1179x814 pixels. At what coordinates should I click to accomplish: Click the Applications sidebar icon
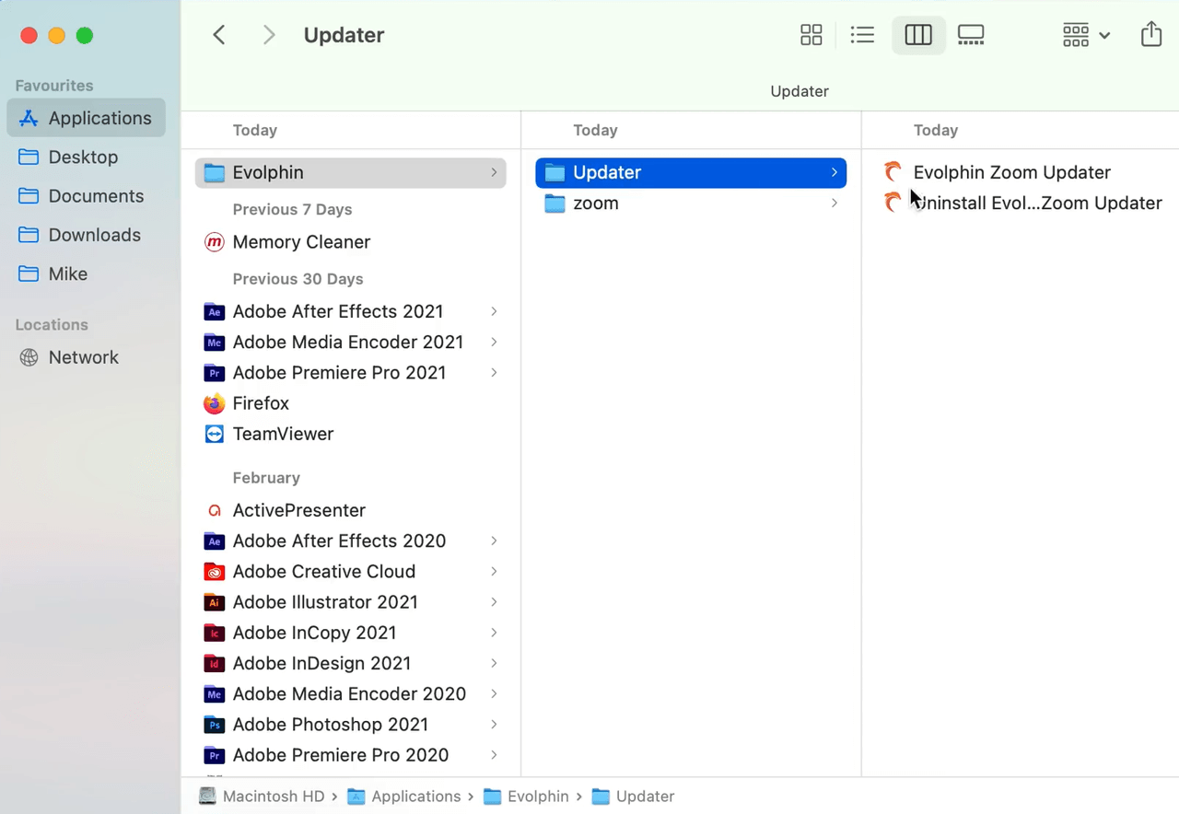[29, 118]
